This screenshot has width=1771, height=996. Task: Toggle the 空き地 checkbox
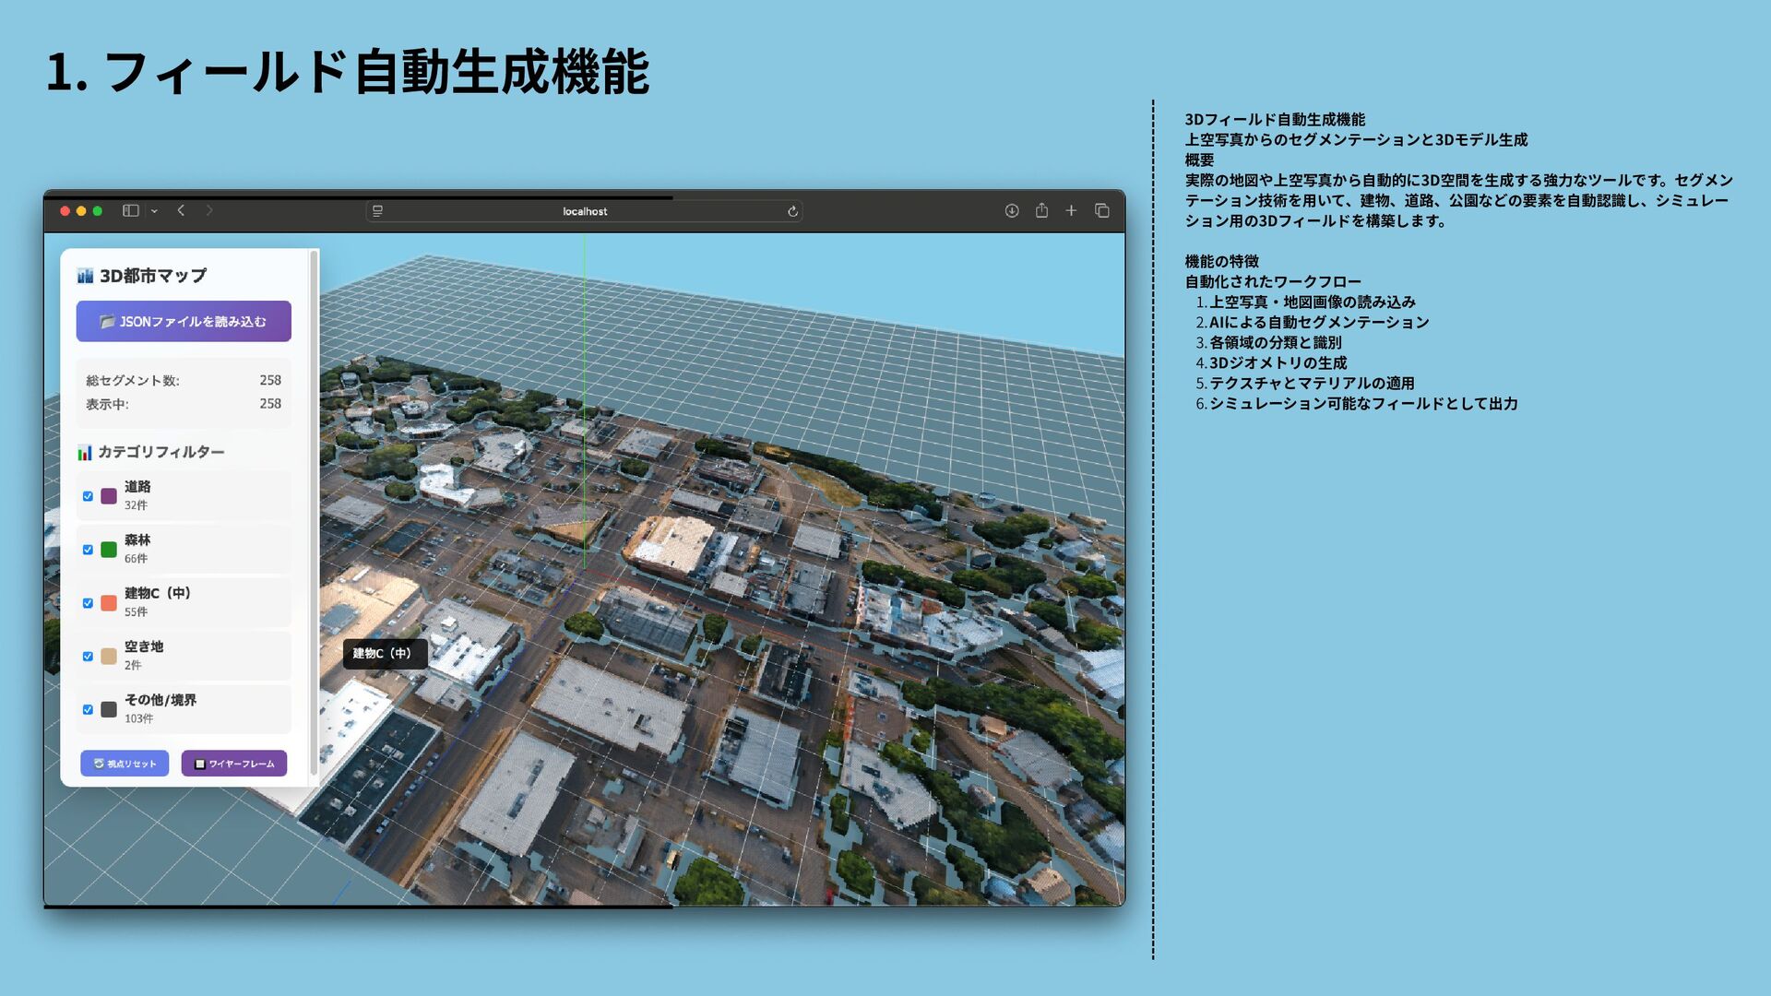point(88,657)
